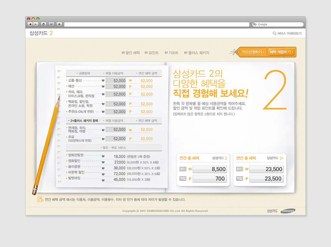Collapse the 2+플러스 패키지 항목 section
Viewport: 331px width, 247px height.
(x=83, y=121)
